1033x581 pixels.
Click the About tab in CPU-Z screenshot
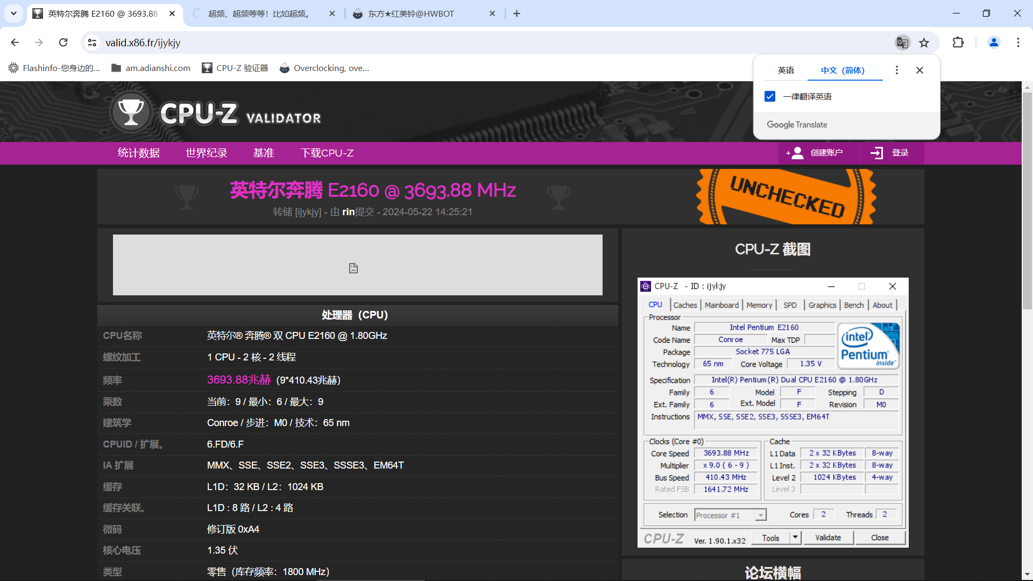click(x=882, y=305)
